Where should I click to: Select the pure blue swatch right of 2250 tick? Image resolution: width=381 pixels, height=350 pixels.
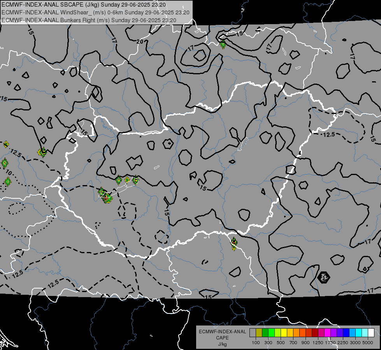pos(346,332)
